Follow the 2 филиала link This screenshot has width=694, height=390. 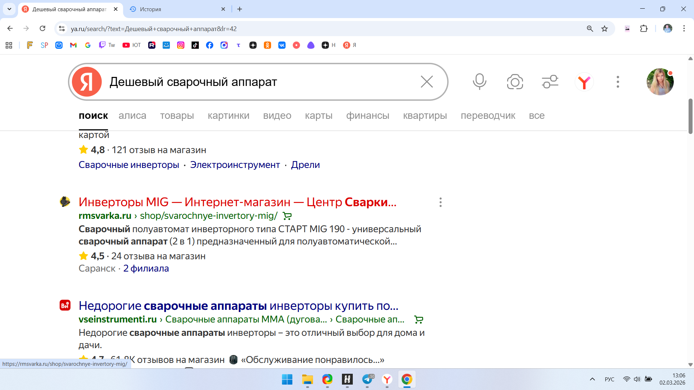point(146,268)
